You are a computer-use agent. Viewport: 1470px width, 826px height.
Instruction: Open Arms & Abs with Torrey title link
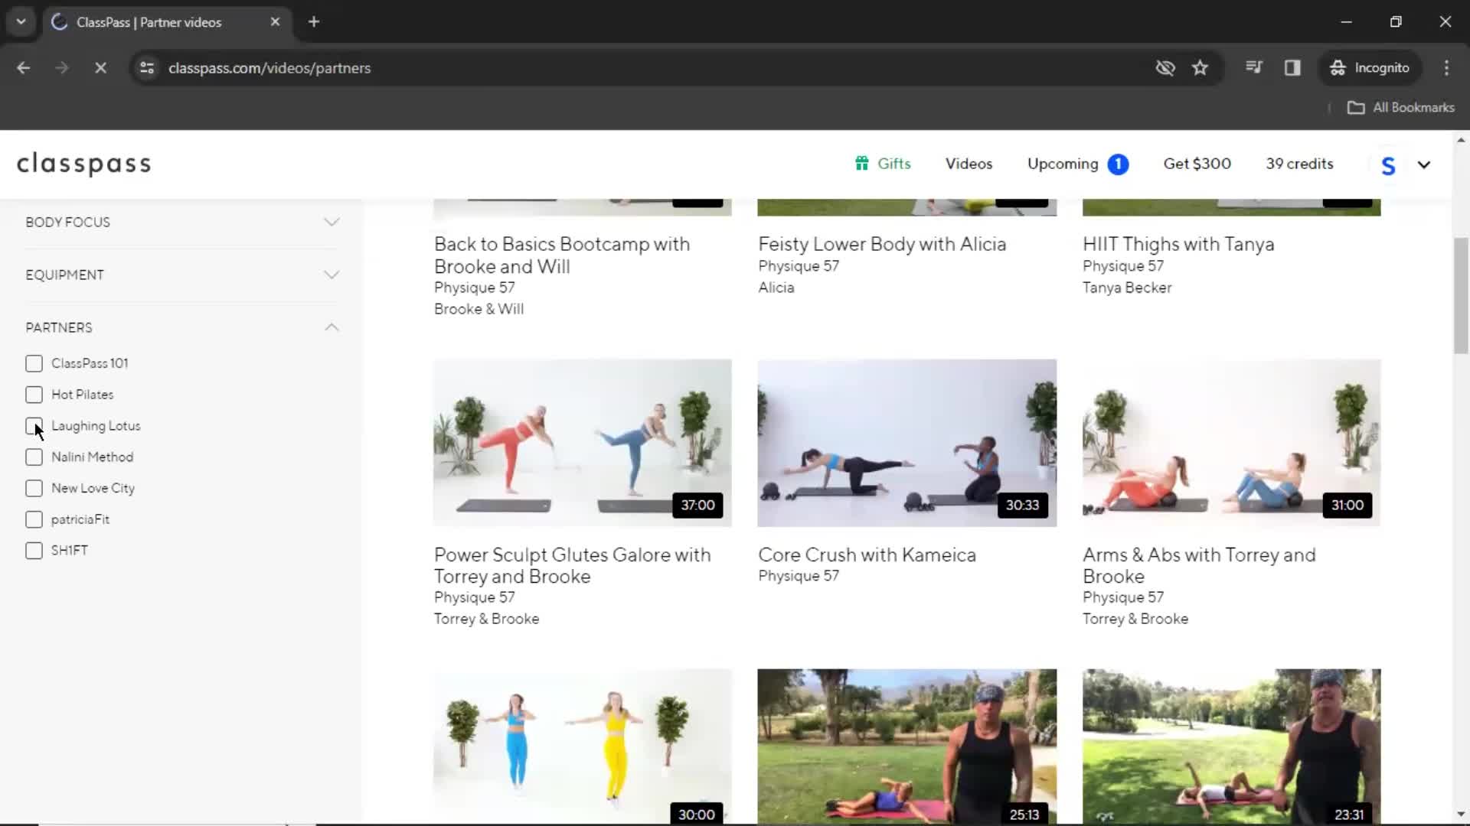point(1199,566)
